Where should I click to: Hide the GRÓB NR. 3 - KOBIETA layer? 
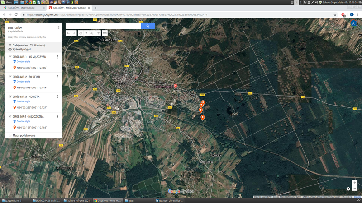tap(10, 97)
